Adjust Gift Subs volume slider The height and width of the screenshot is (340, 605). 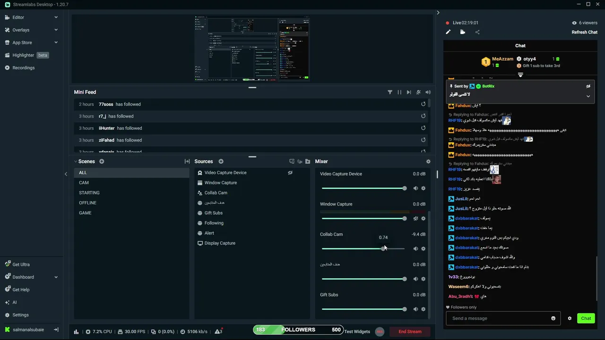(363, 309)
